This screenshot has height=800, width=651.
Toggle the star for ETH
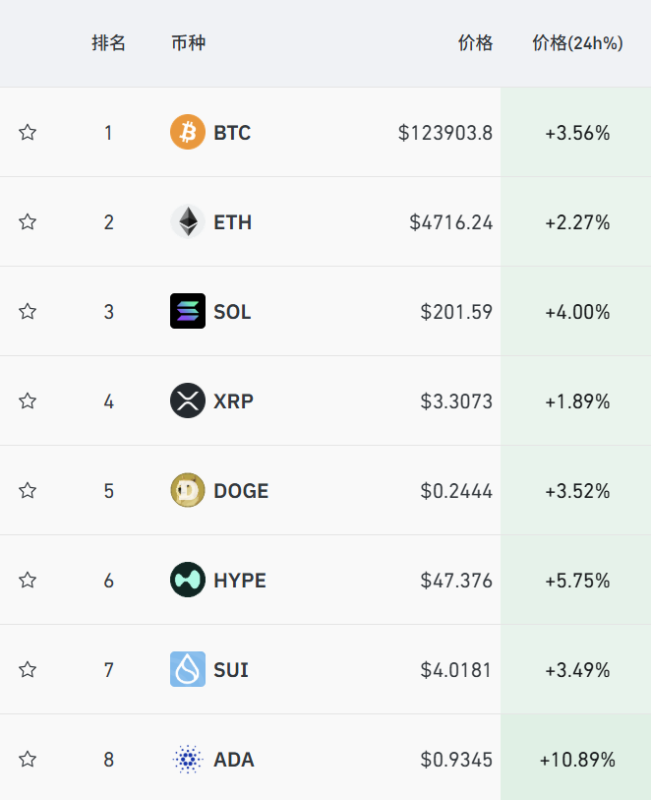28,221
